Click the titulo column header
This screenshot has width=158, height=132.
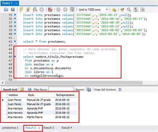40,95
